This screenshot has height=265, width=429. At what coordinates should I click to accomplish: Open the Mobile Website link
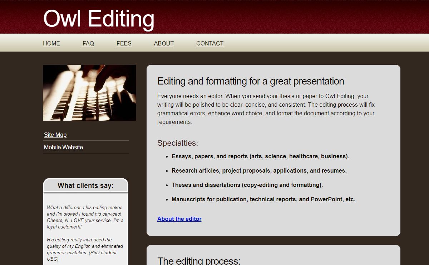(63, 147)
